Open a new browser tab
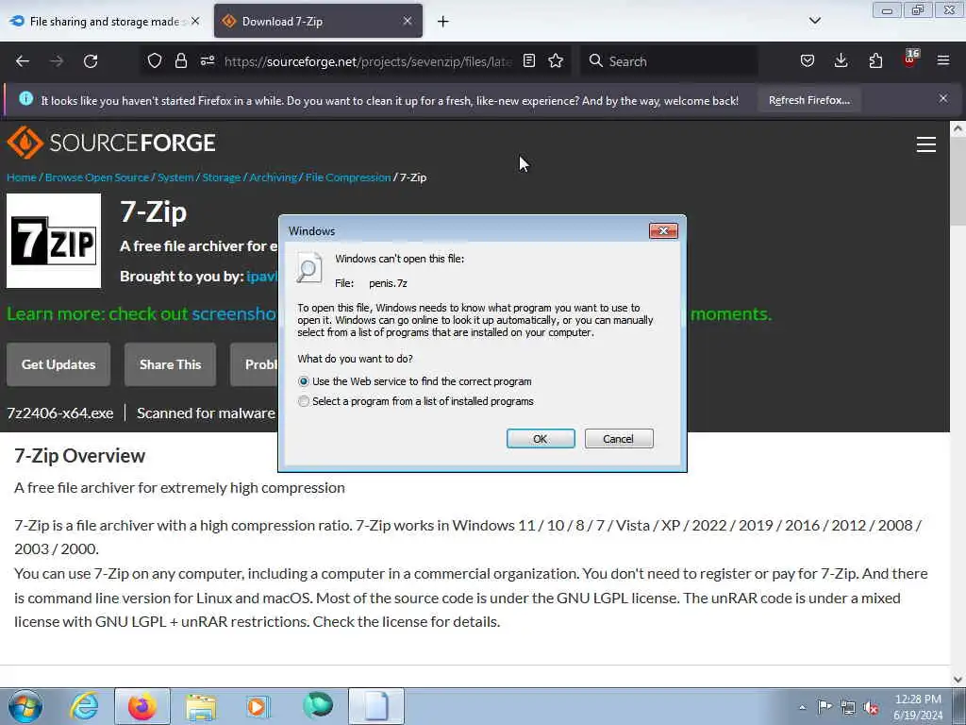The width and height of the screenshot is (966, 725). coord(443,22)
